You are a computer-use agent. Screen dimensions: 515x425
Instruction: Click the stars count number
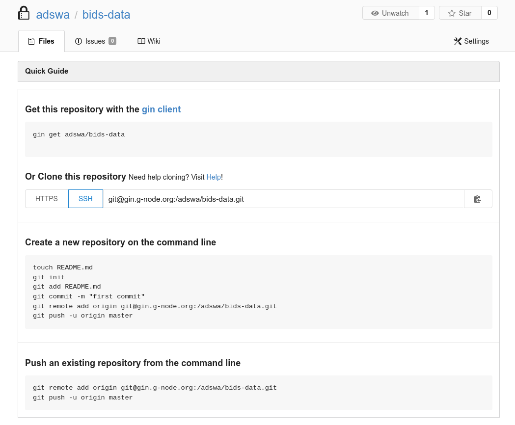[489, 13]
